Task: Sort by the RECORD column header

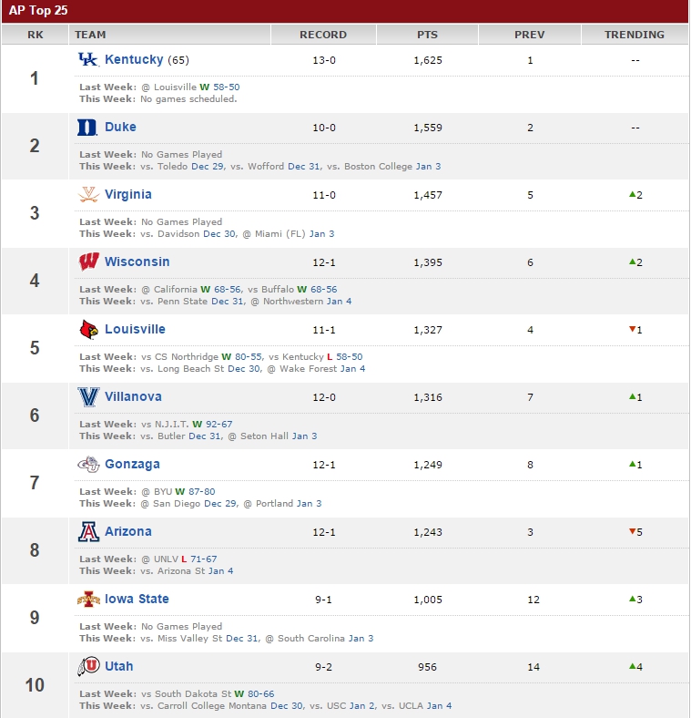Action: point(323,35)
